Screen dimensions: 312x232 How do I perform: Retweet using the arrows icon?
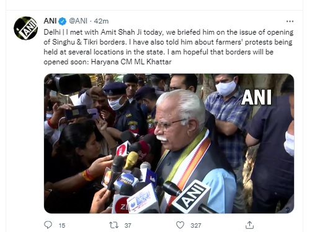pyautogui.click(x=114, y=225)
